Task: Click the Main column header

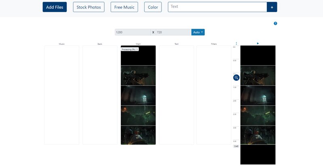Action: click(x=138, y=44)
